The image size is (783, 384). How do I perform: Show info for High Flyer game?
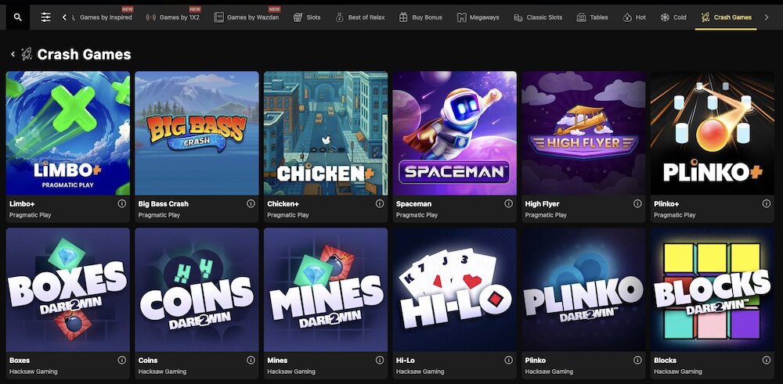coord(637,203)
